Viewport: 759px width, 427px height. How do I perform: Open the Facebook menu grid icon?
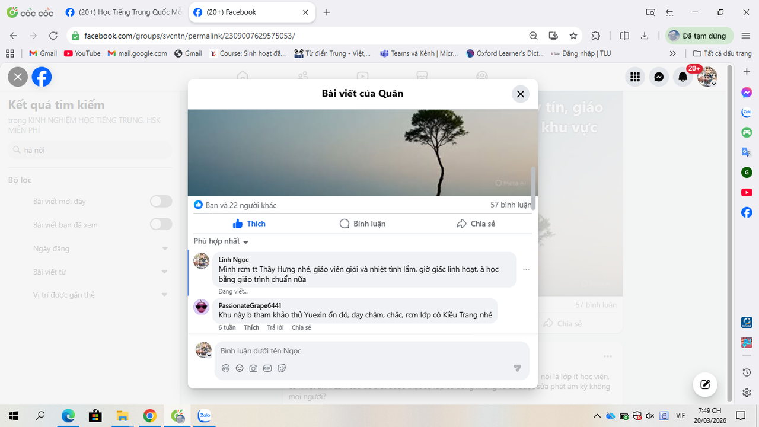pyautogui.click(x=635, y=77)
